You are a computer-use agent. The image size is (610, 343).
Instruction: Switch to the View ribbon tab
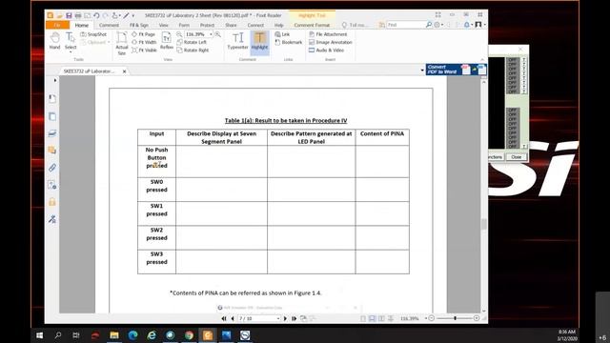(163, 25)
